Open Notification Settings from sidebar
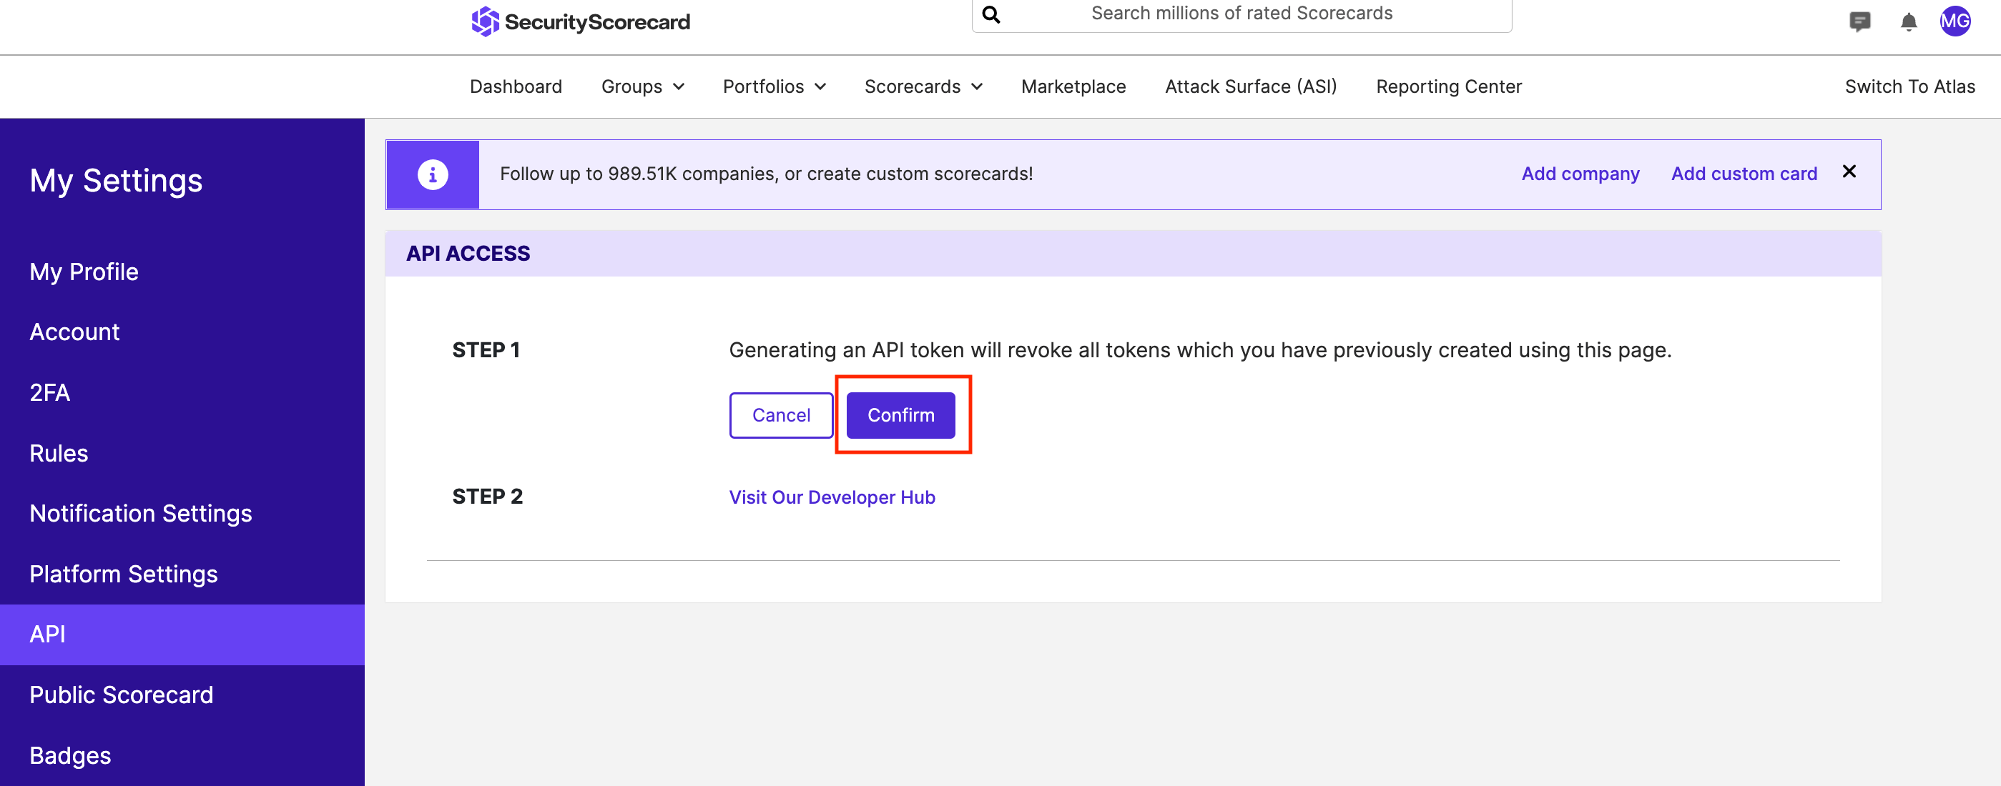 141,513
